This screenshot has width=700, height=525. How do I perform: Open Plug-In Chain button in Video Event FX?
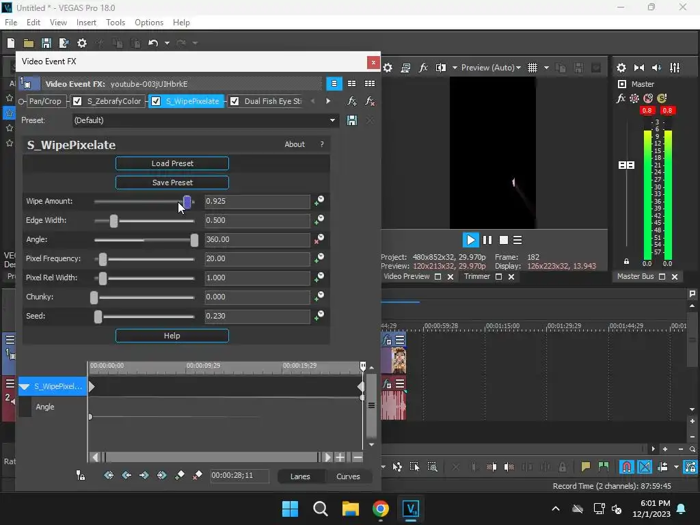tap(352, 101)
